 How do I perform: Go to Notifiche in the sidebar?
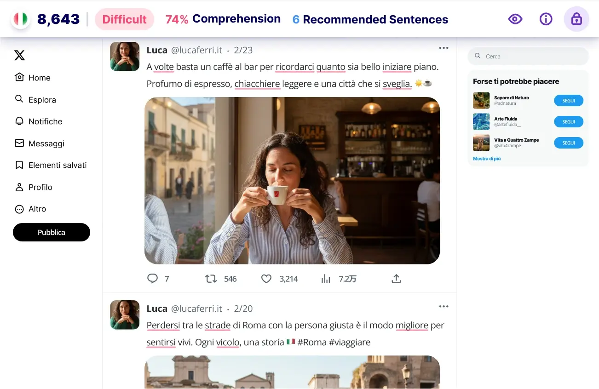[x=39, y=121]
